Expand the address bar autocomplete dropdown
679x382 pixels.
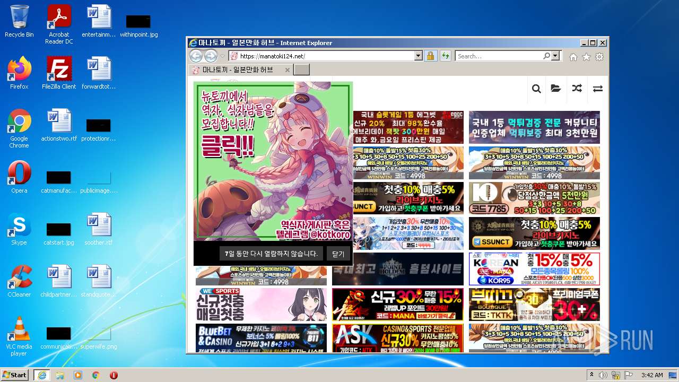tap(418, 56)
